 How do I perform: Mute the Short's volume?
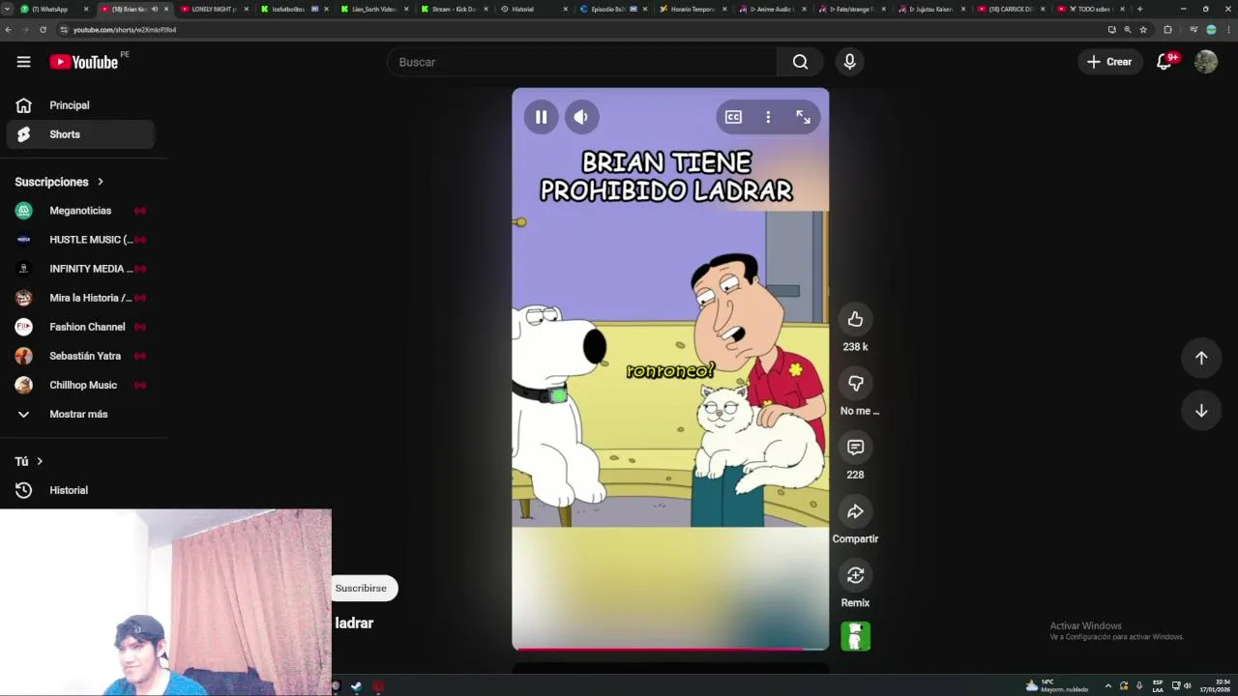[580, 117]
